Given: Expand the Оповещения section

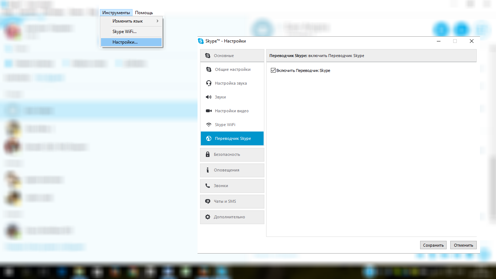Looking at the screenshot, I should coord(232,170).
